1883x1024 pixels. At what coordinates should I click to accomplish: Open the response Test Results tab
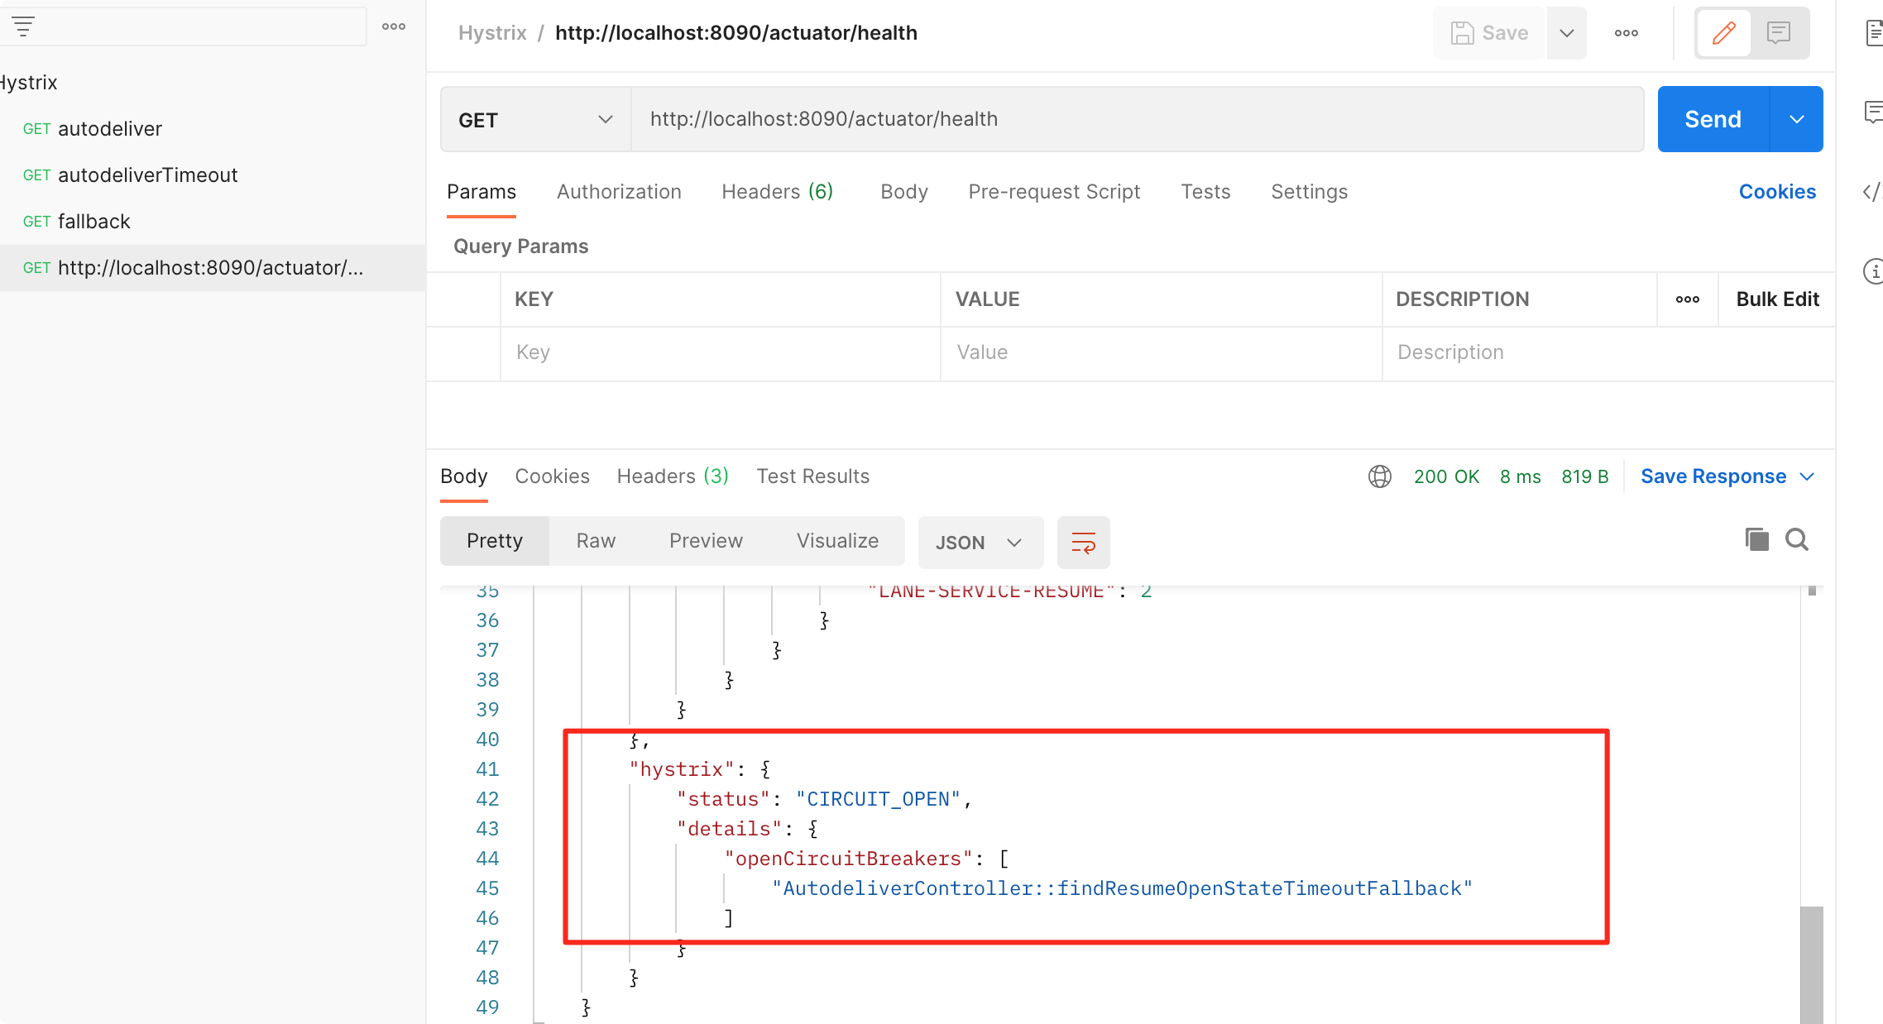point(812,476)
